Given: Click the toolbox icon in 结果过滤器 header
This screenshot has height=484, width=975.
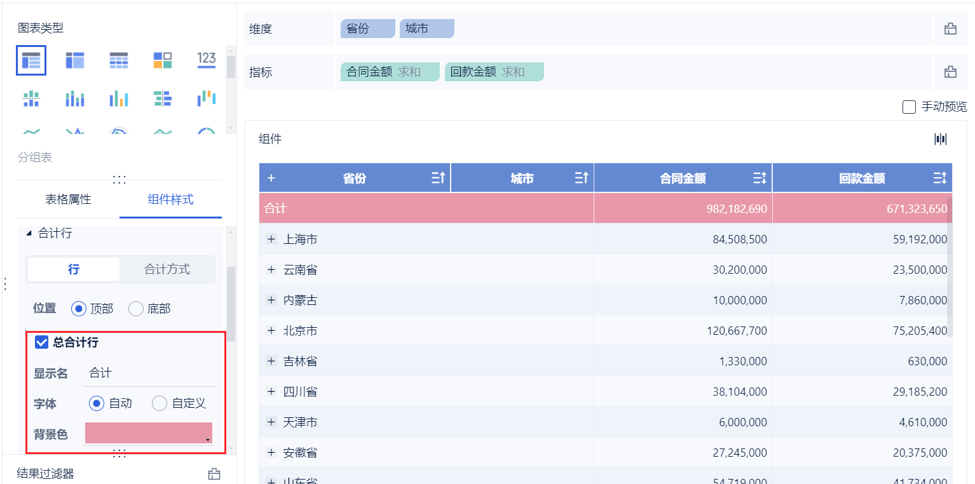Looking at the screenshot, I should pos(214,474).
